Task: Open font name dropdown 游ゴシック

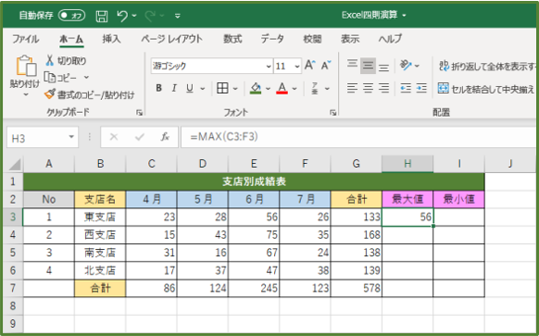Action: click(x=269, y=66)
